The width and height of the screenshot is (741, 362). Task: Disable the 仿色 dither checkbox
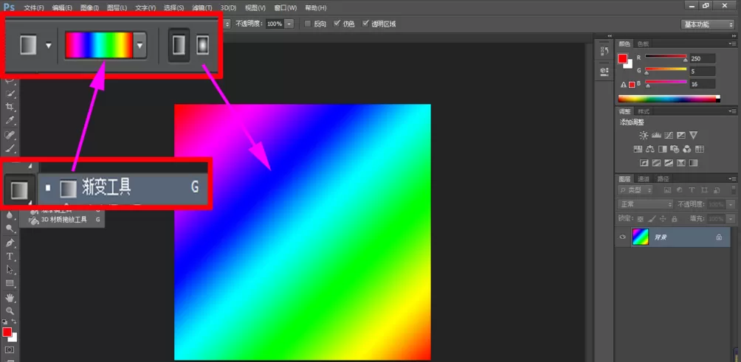tap(337, 24)
